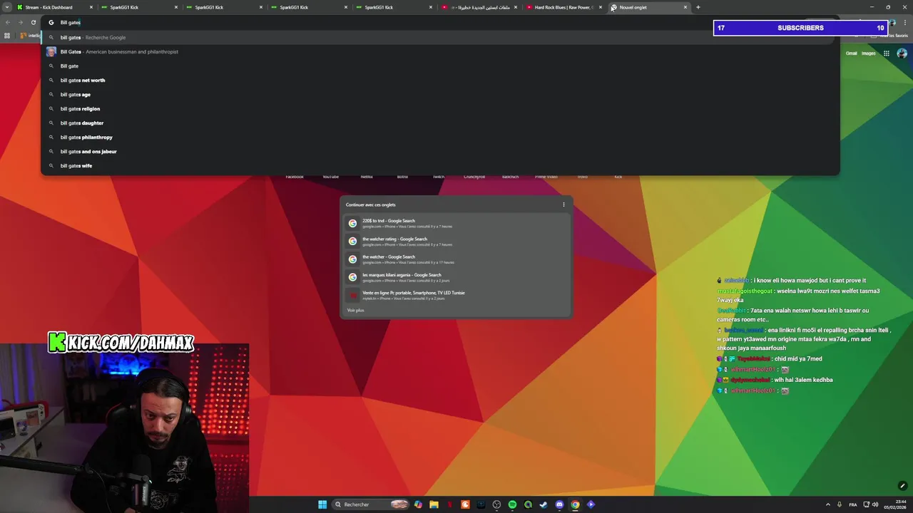Select the 'bill gates age' suggestion

click(440, 94)
